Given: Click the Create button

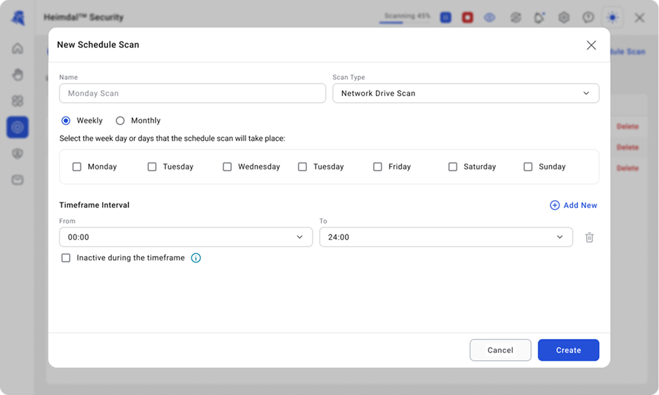Looking at the screenshot, I should point(568,350).
